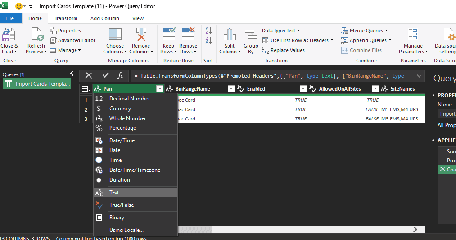Select Whole Number from type menu
The height and width of the screenshot is (240, 456).
click(x=127, y=118)
